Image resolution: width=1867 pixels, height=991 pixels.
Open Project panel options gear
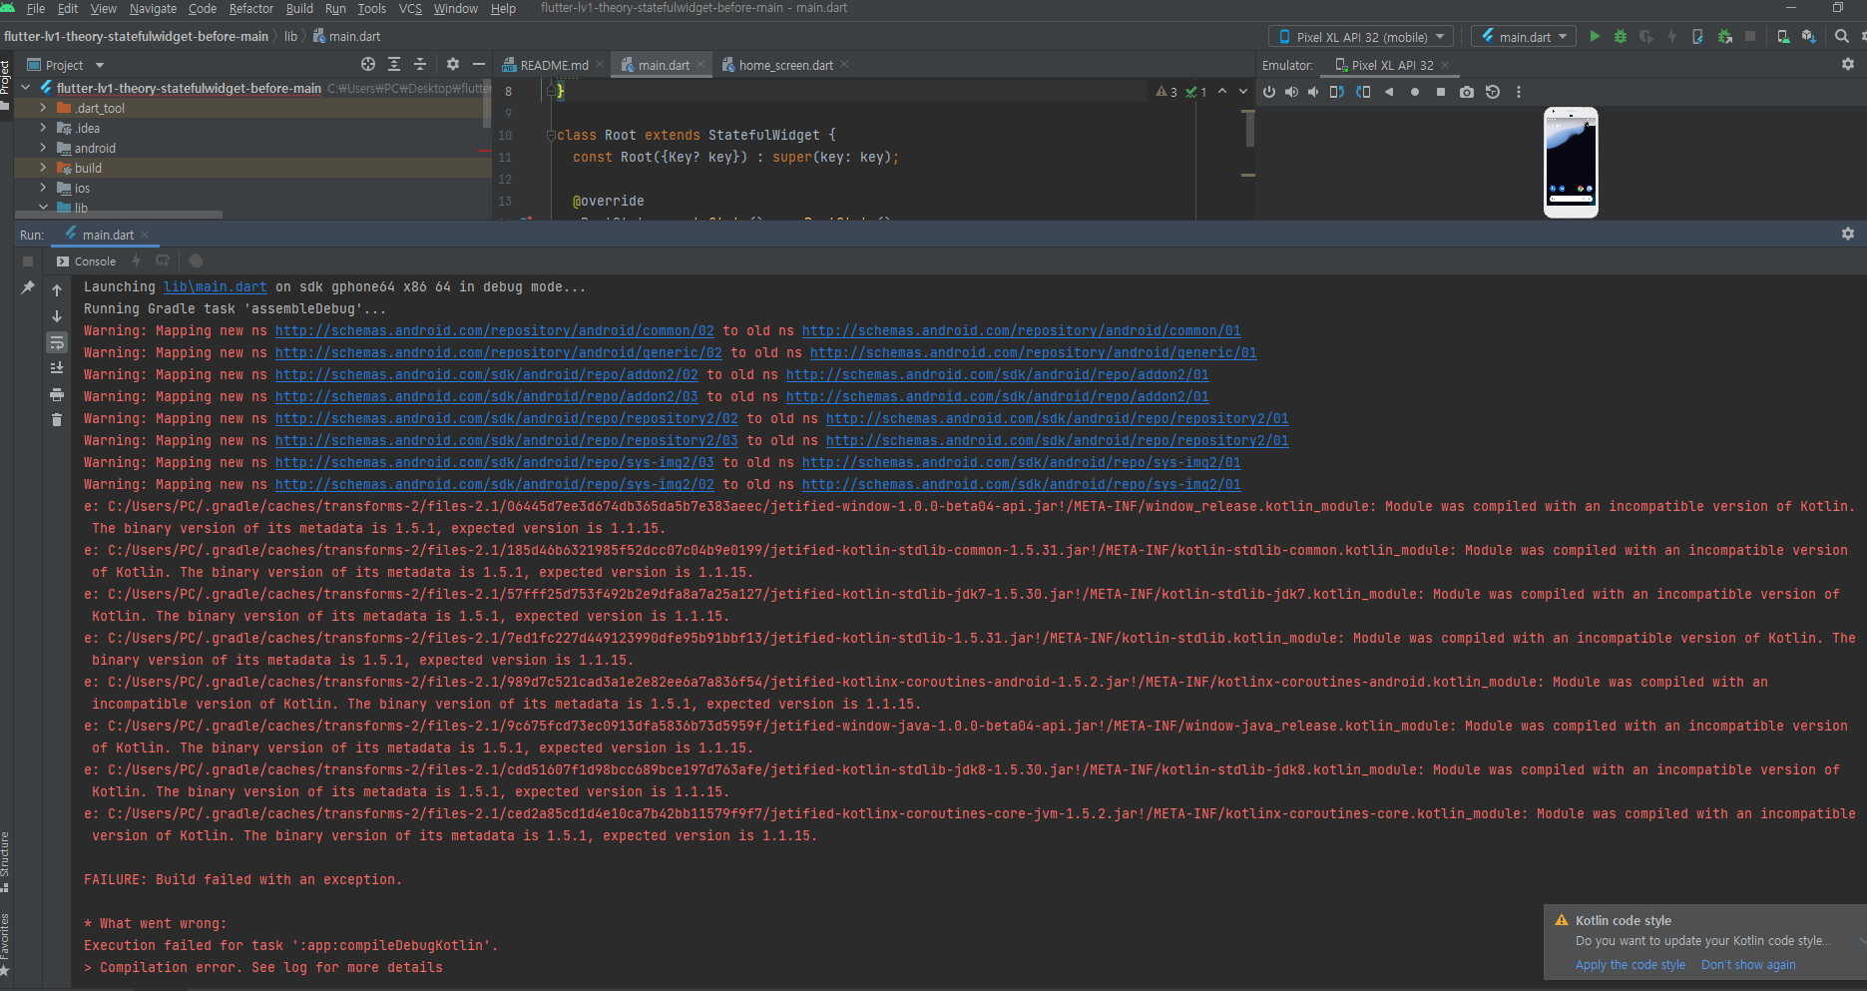(453, 64)
